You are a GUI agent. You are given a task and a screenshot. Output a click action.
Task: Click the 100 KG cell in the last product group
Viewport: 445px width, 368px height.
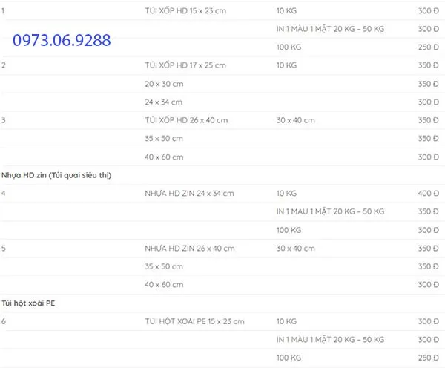tap(289, 358)
